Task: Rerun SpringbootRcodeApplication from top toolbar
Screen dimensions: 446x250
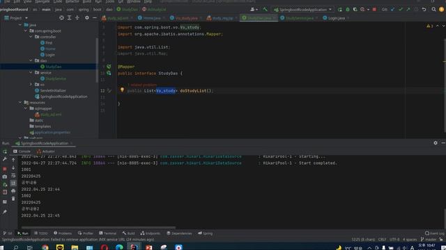Action: pyautogui.click(x=340, y=9)
